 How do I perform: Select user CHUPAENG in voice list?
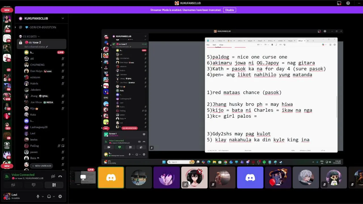(44, 65)
